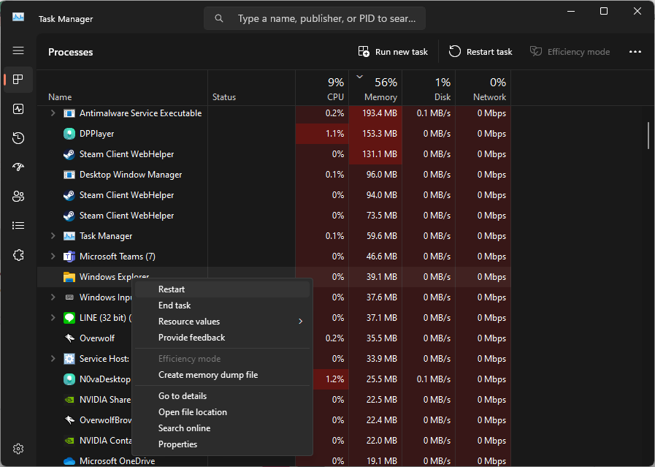Open the more options ellipsis menu
The height and width of the screenshot is (467, 655).
pyautogui.click(x=635, y=52)
